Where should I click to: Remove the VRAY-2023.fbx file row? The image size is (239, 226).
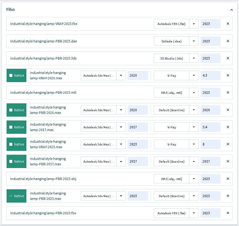click(228, 24)
